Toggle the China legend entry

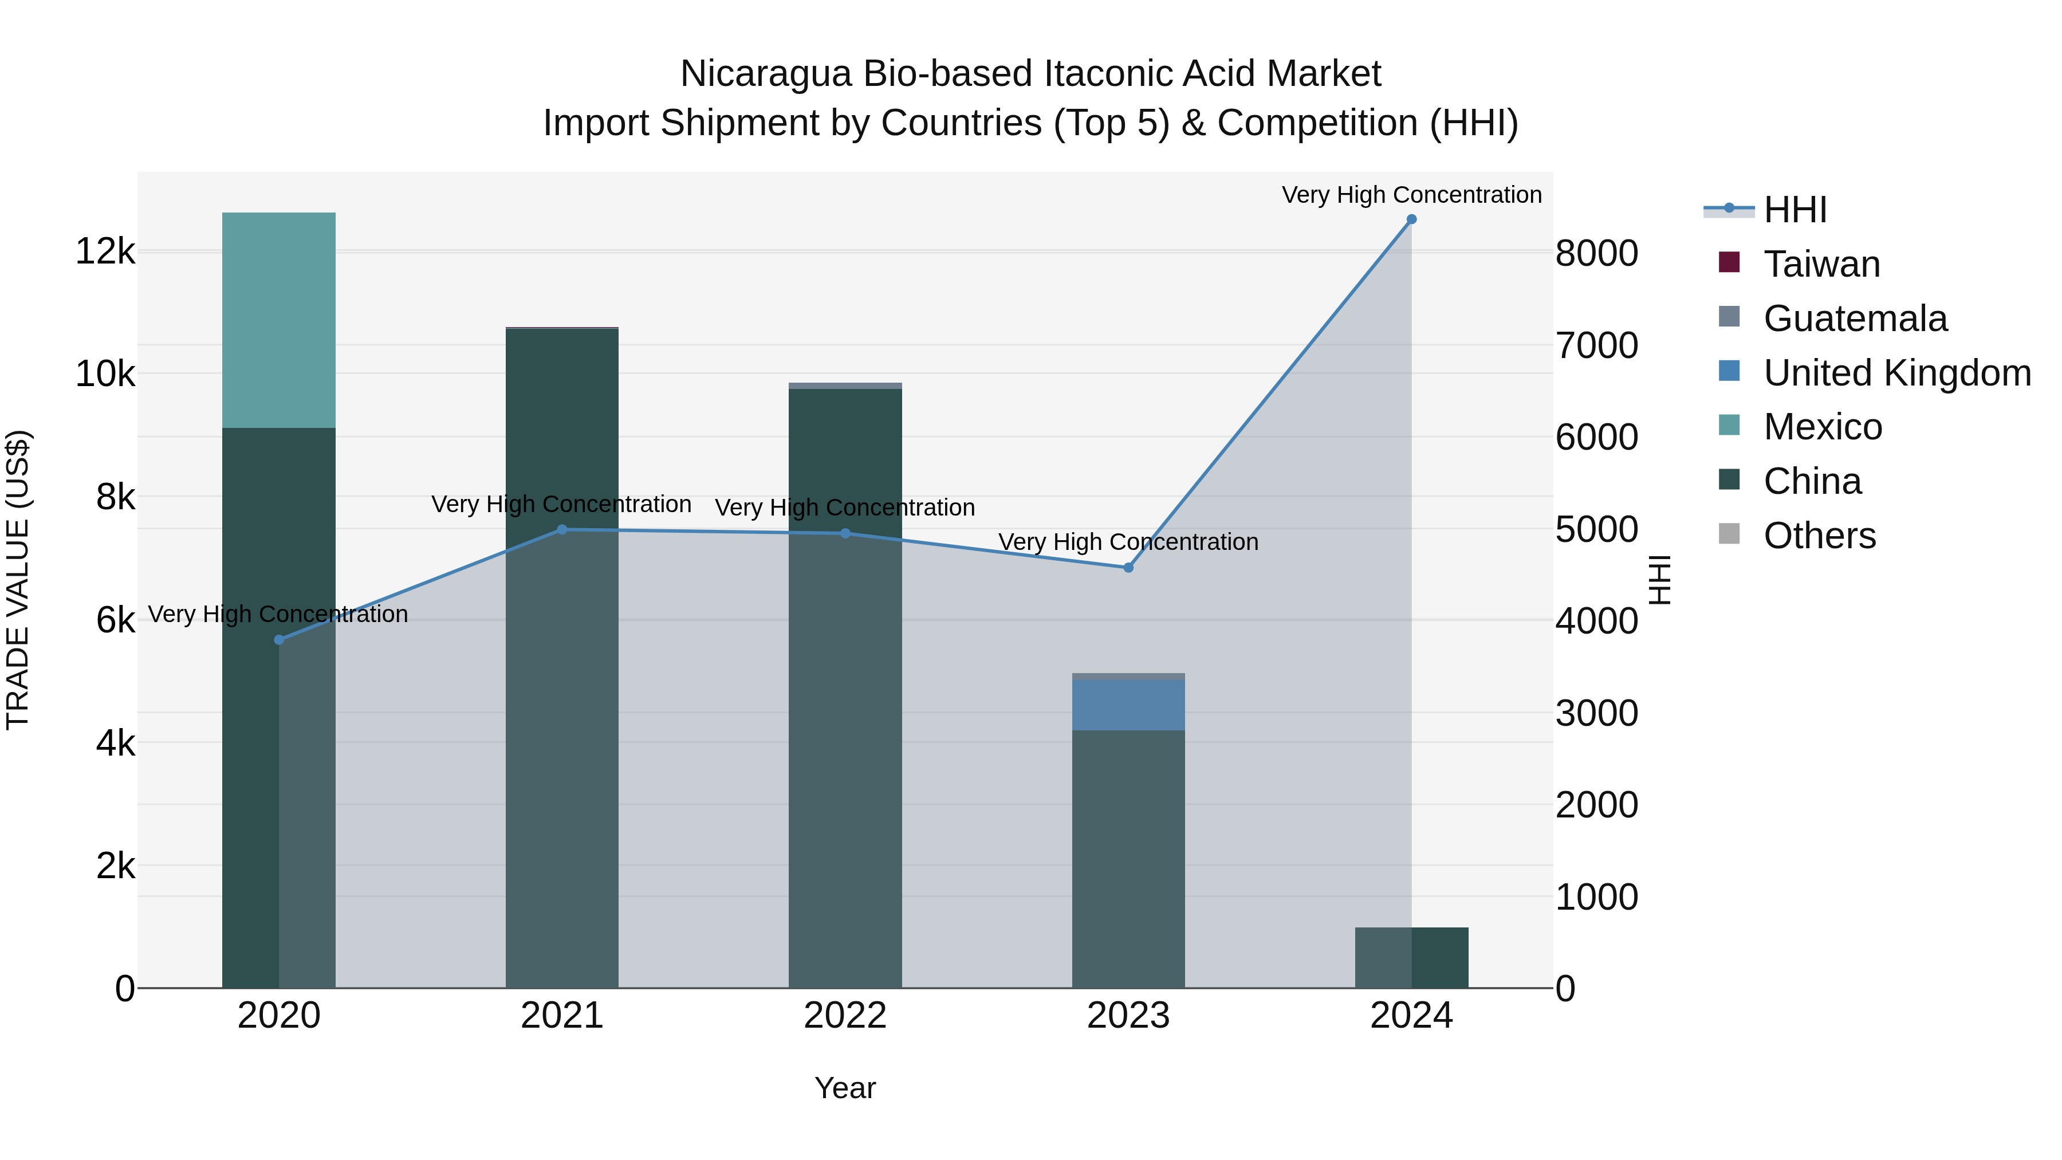point(1790,481)
